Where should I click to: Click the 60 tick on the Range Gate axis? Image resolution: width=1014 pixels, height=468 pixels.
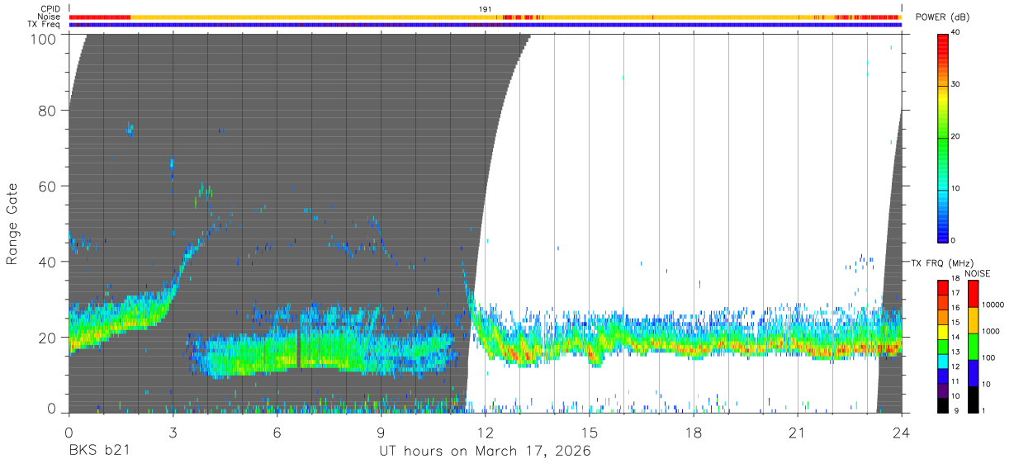(49, 187)
